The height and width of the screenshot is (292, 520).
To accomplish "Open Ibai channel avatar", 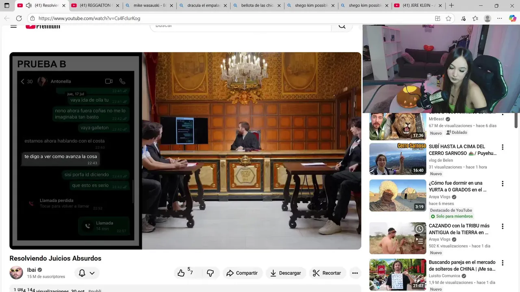I will coord(16,273).
